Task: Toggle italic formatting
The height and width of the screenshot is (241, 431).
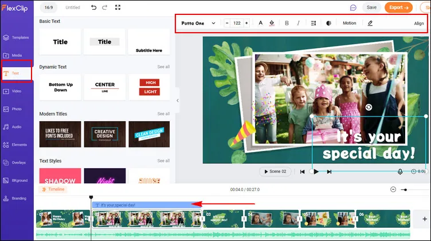Action: click(x=298, y=23)
